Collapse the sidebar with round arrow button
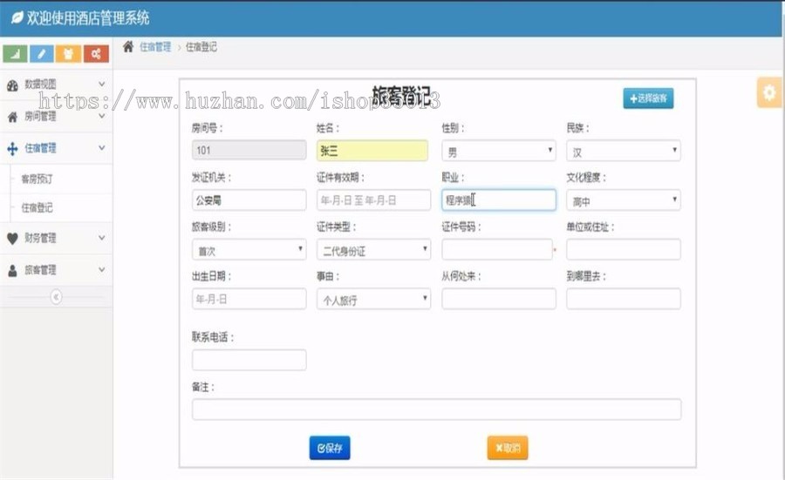 click(x=56, y=297)
